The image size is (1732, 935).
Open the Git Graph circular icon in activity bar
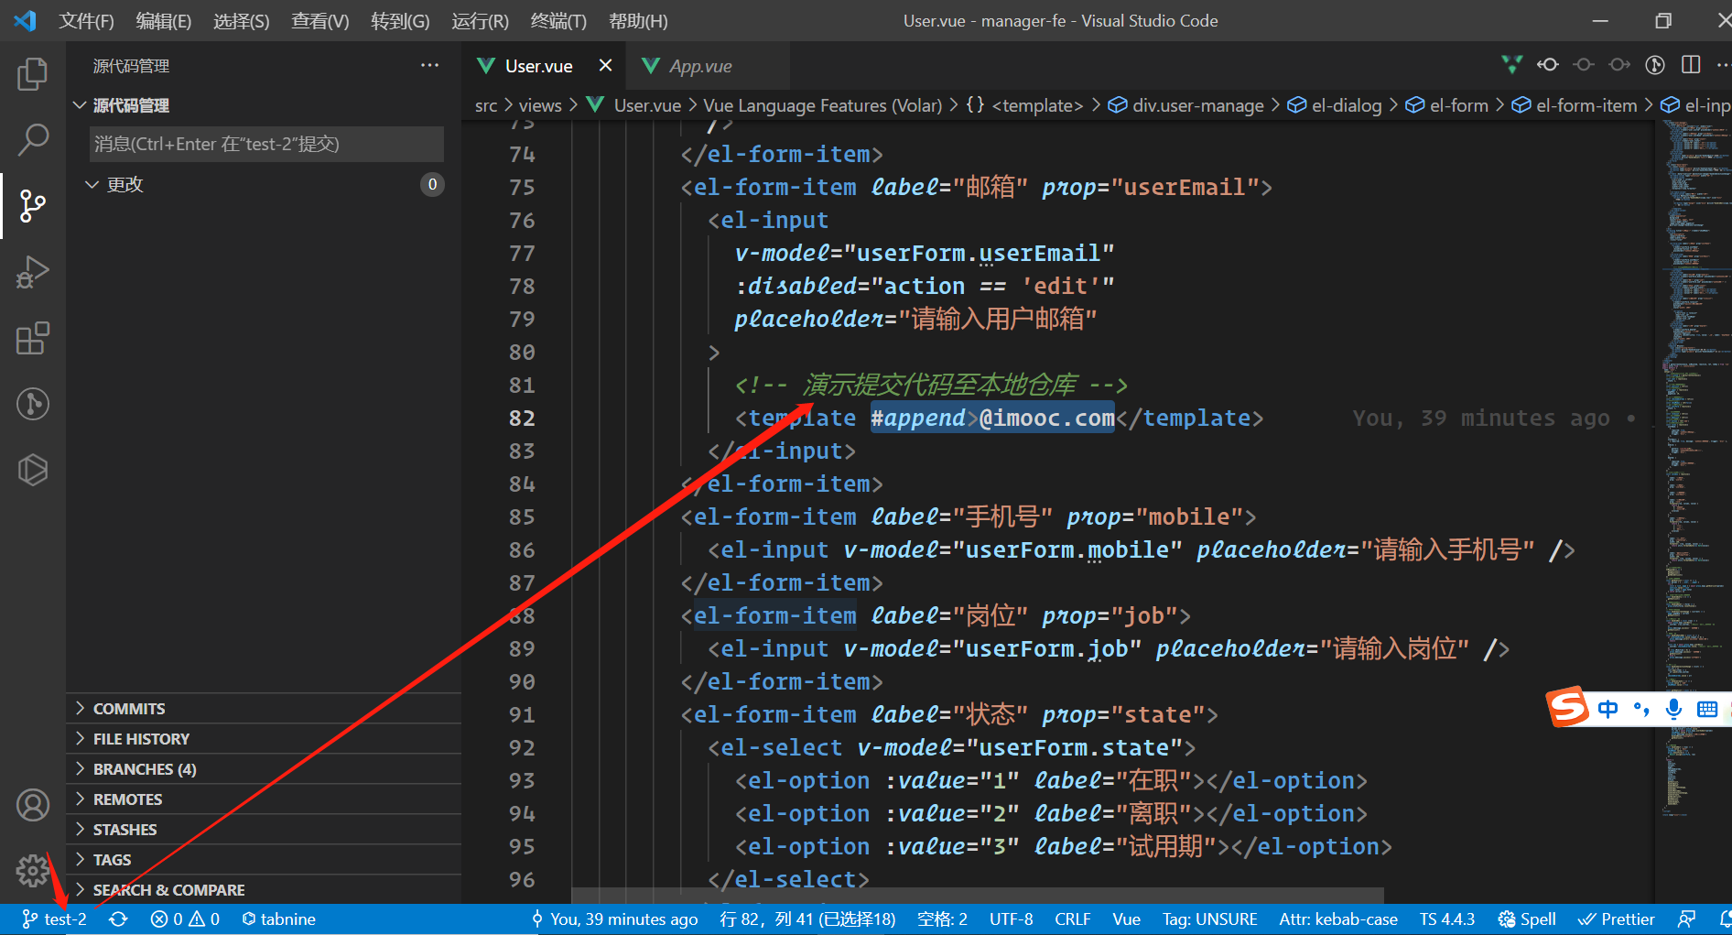(33, 404)
